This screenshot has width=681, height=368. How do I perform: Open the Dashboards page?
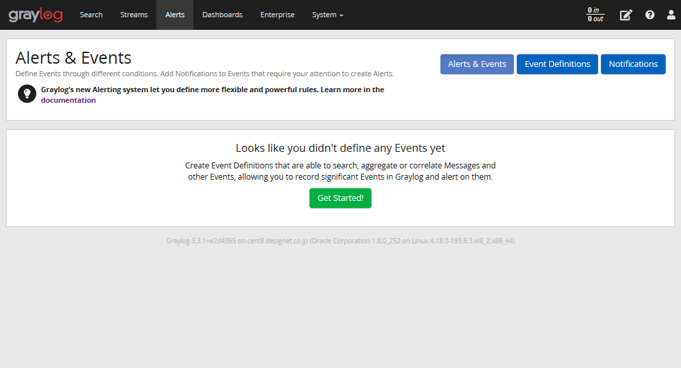coord(223,15)
